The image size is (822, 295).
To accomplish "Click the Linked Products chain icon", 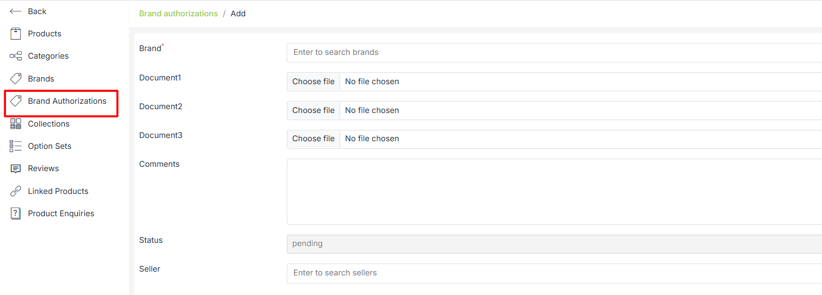I will pyautogui.click(x=16, y=191).
